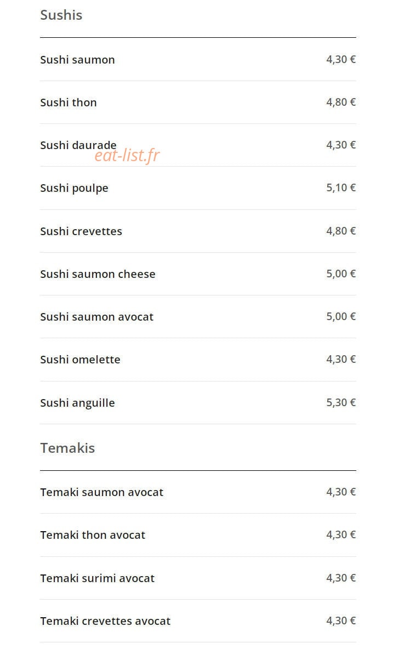Screen dimensions: 399x649
Task: Select Temaki saumon avocat
Action: pyautogui.click(x=198, y=492)
